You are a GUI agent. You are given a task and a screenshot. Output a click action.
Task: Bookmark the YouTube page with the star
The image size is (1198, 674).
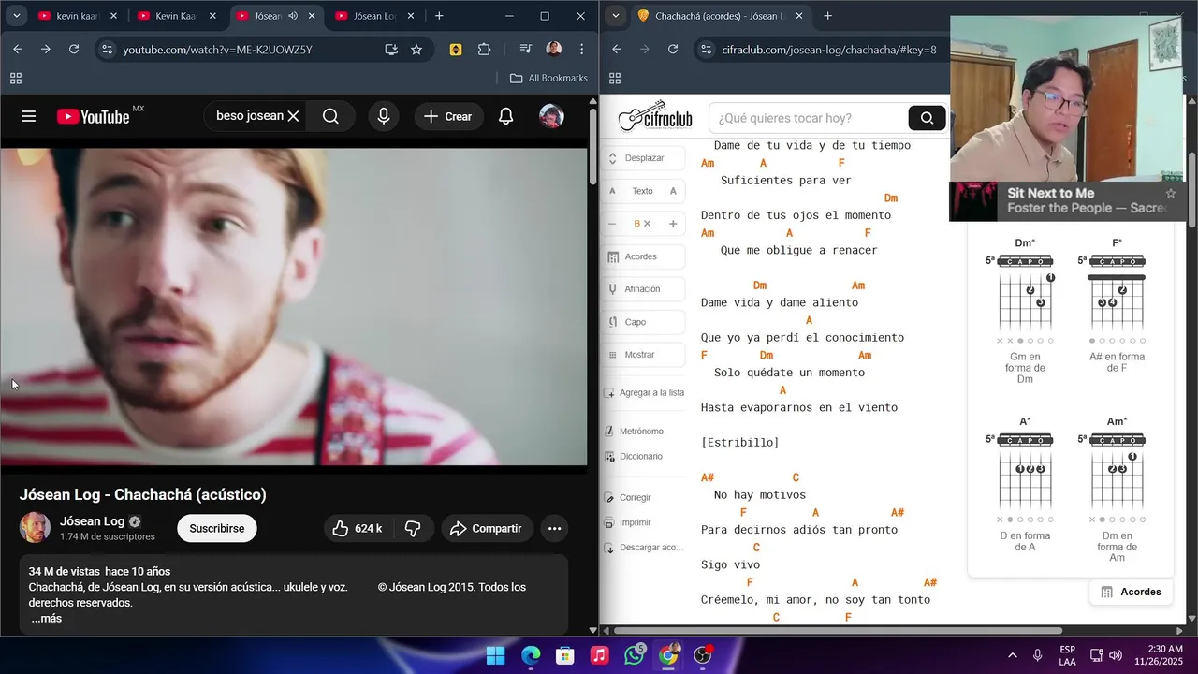coord(416,50)
